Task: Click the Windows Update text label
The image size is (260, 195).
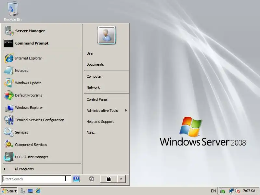Action: pos(28,83)
